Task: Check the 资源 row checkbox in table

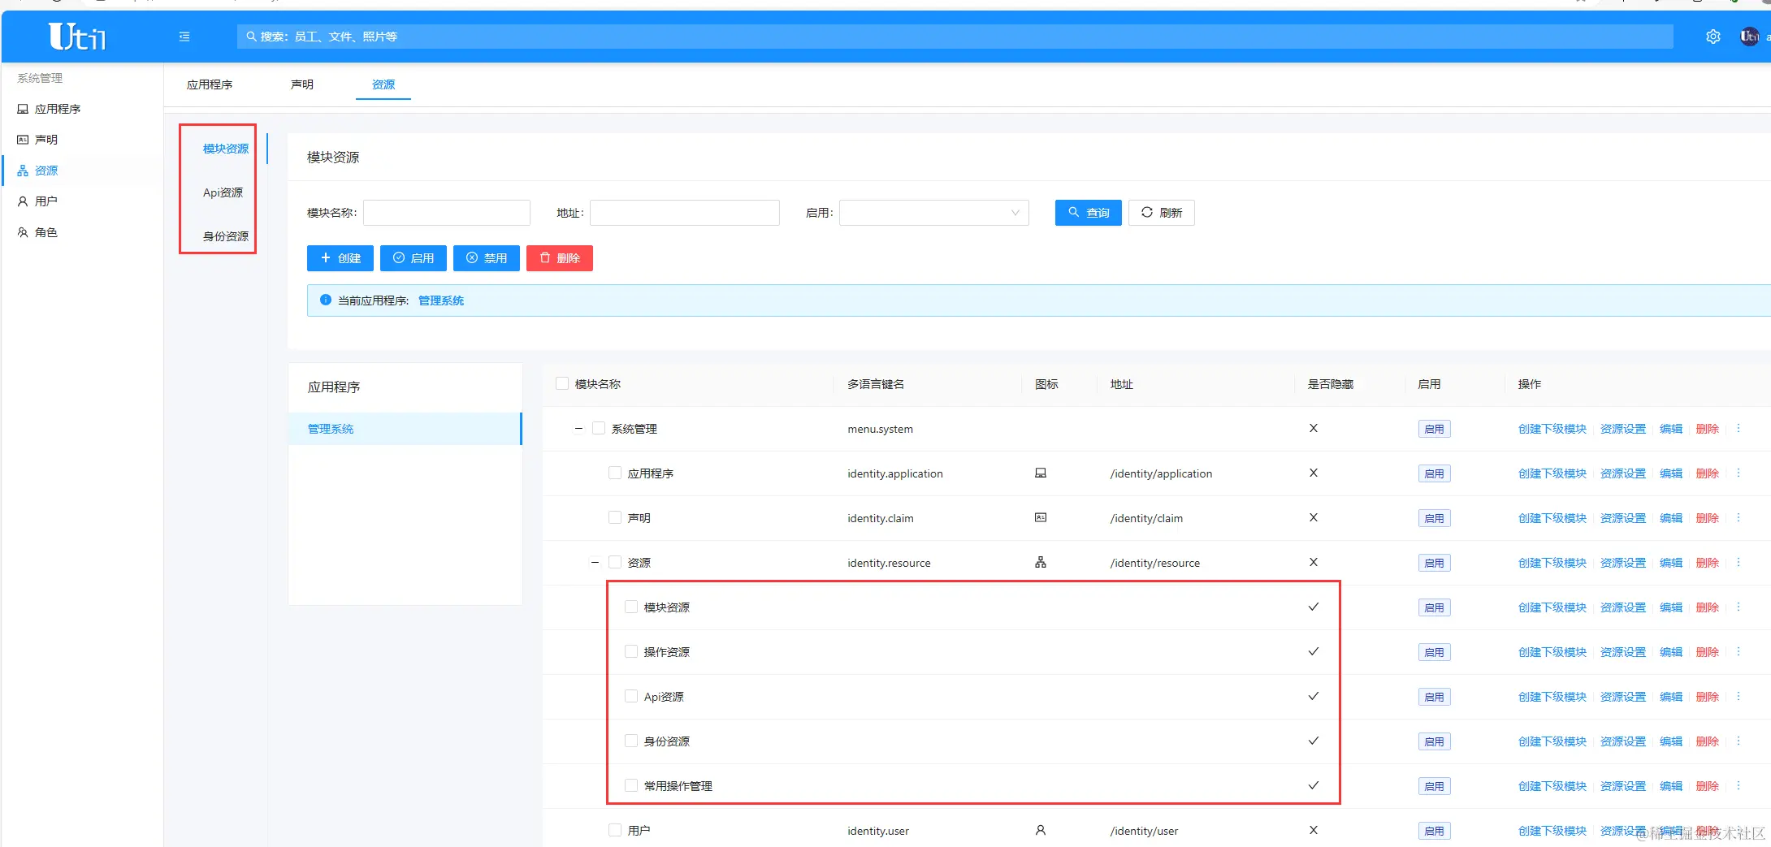Action: [615, 562]
